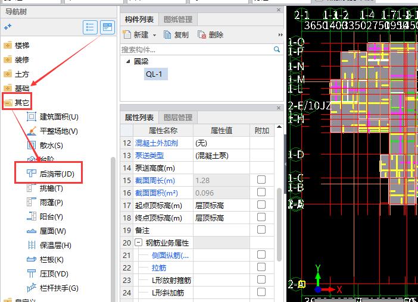Image resolution: width=418 pixels, height=302 pixels.
Task: Select 平整场地(V) component type
Action: [58, 131]
